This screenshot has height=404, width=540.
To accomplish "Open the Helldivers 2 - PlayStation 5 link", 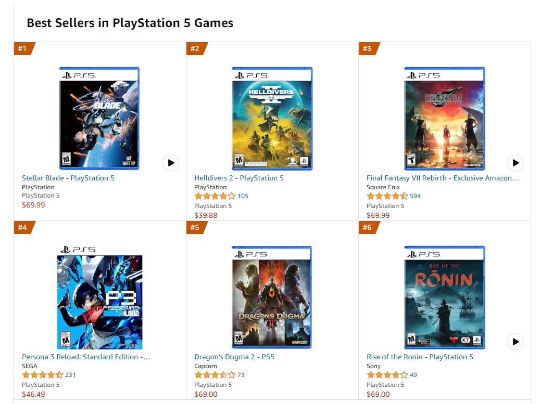I will pyautogui.click(x=239, y=178).
